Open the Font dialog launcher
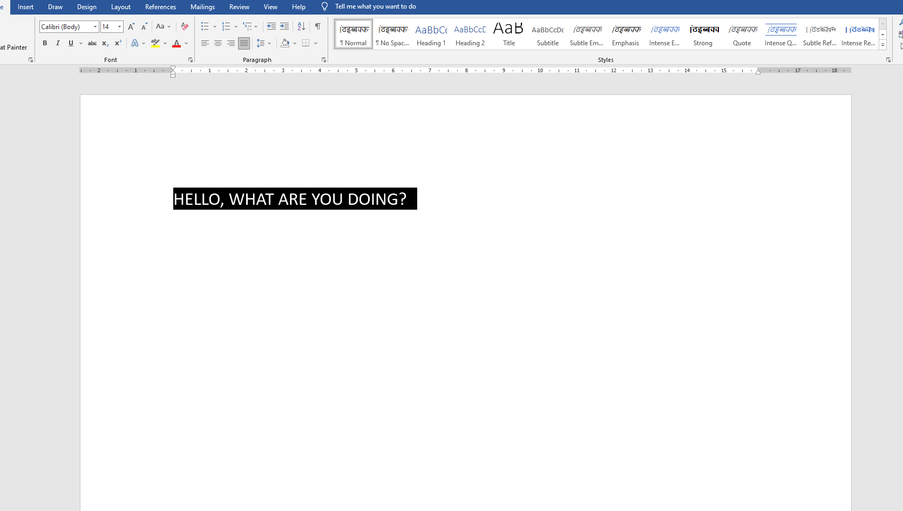 pyautogui.click(x=191, y=60)
